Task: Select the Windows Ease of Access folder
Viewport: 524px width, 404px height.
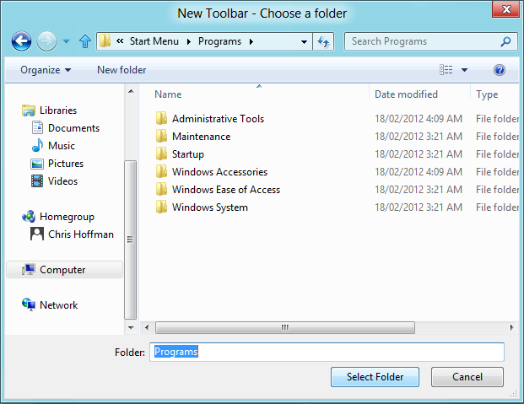Action: tap(226, 190)
